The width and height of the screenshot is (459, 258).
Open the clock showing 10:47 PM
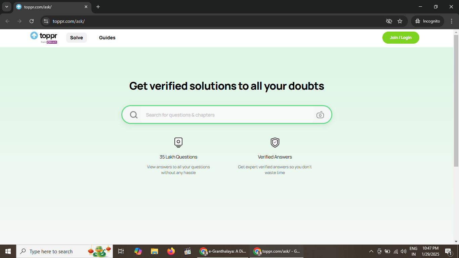click(x=430, y=251)
